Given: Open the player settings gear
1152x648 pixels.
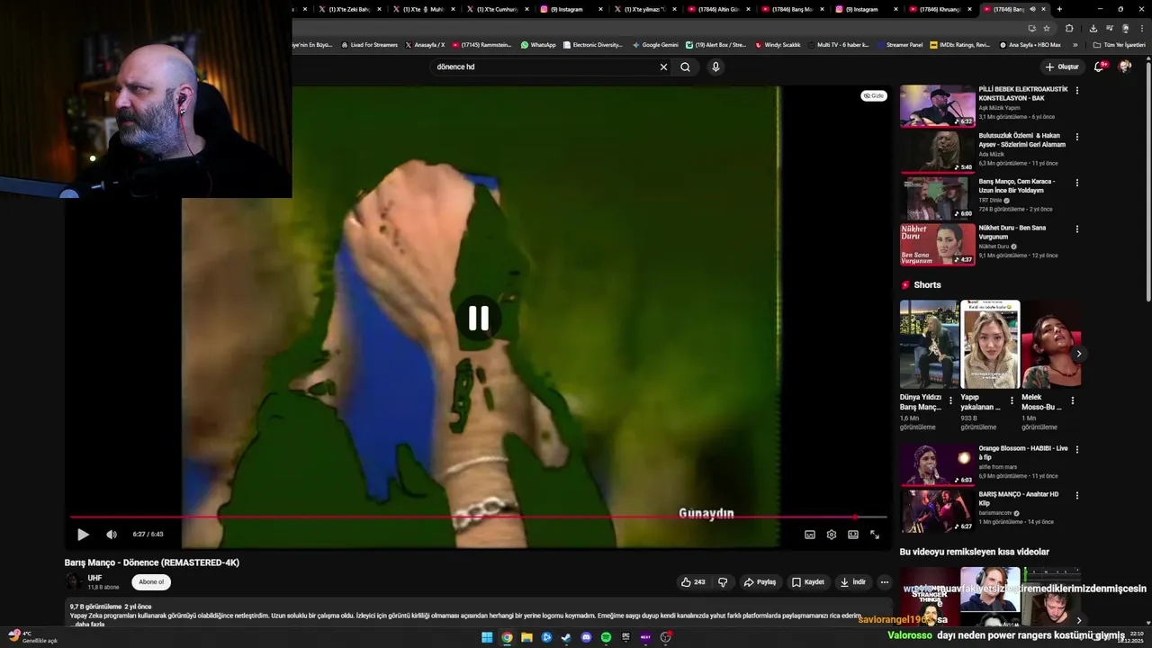Looking at the screenshot, I should pos(831,535).
